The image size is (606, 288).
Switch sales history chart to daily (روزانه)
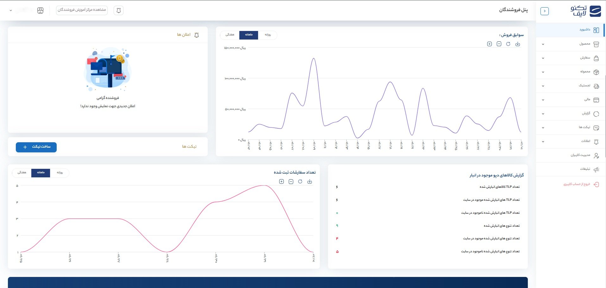tap(268, 35)
